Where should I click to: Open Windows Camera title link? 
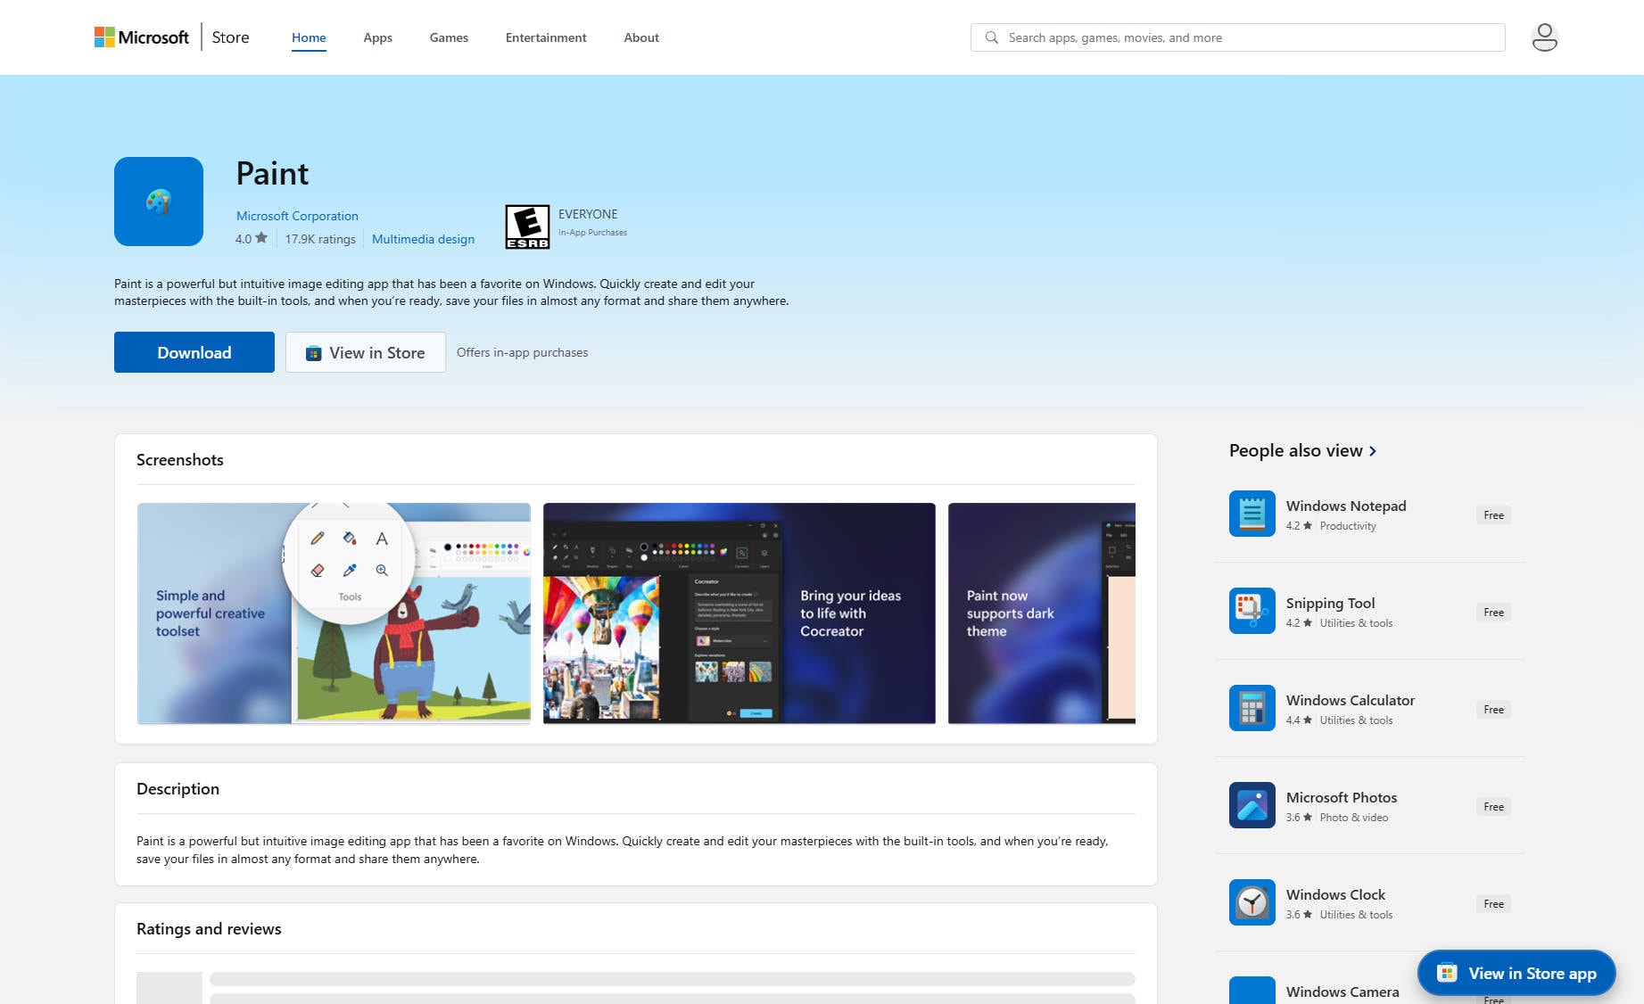[1342, 992]
